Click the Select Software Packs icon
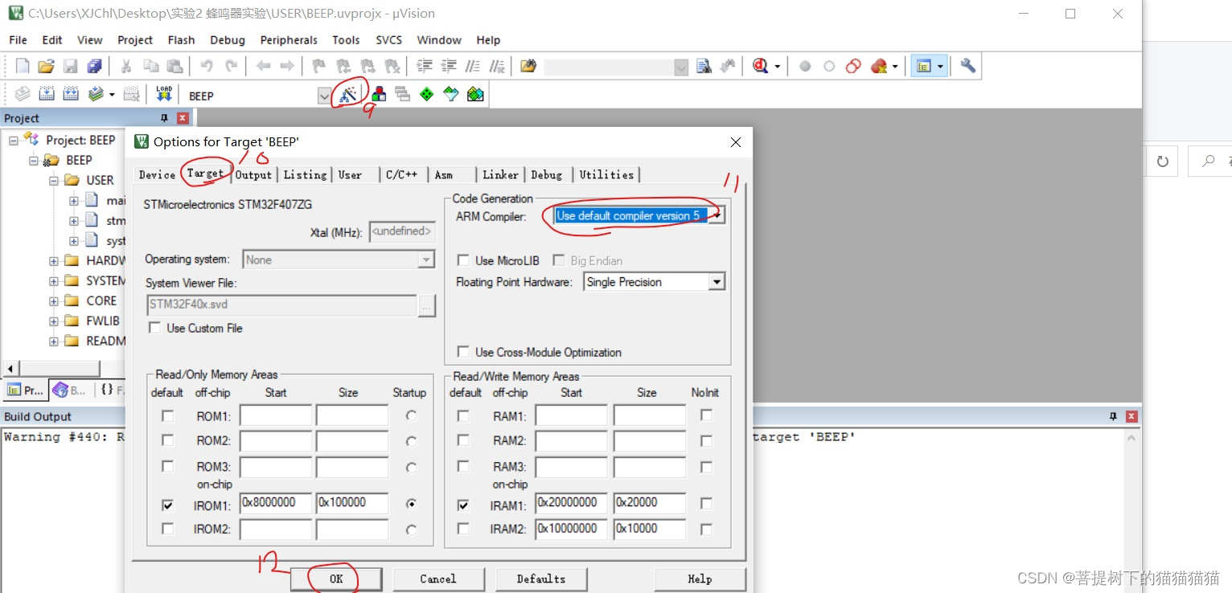The height and width of the screenshot is (593, 1232). pyautogui.click(x=451, y=94)
